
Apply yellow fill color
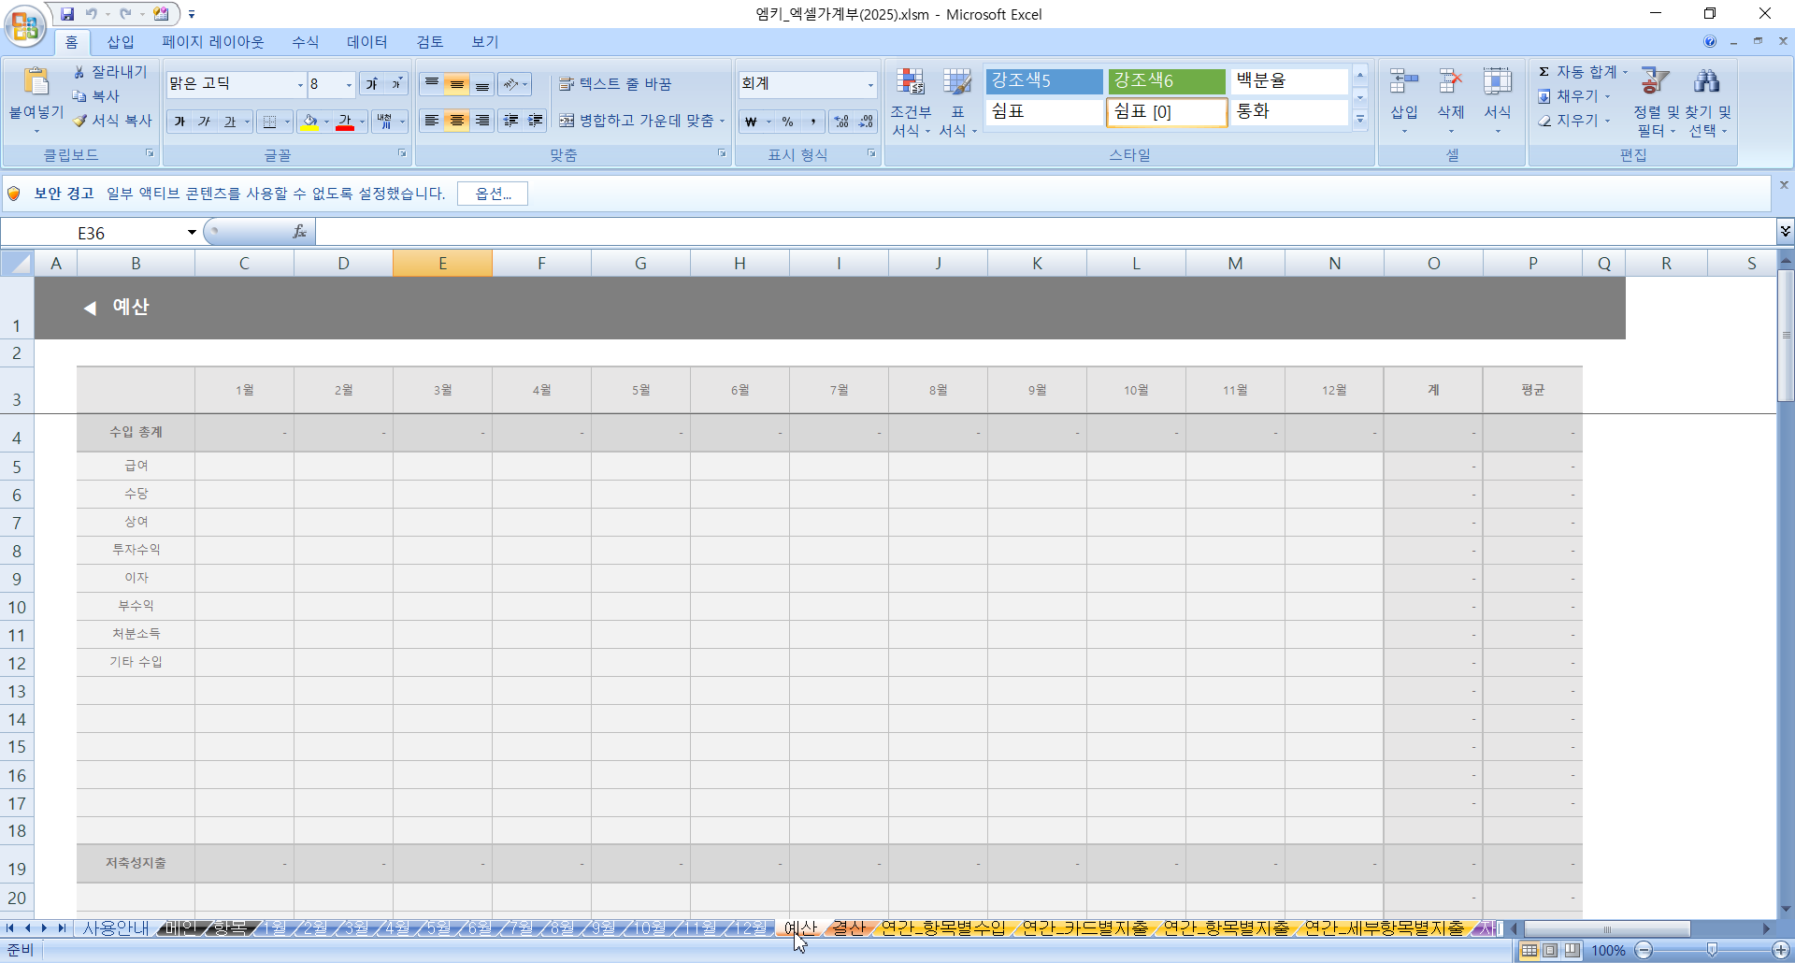coord(310,122)
